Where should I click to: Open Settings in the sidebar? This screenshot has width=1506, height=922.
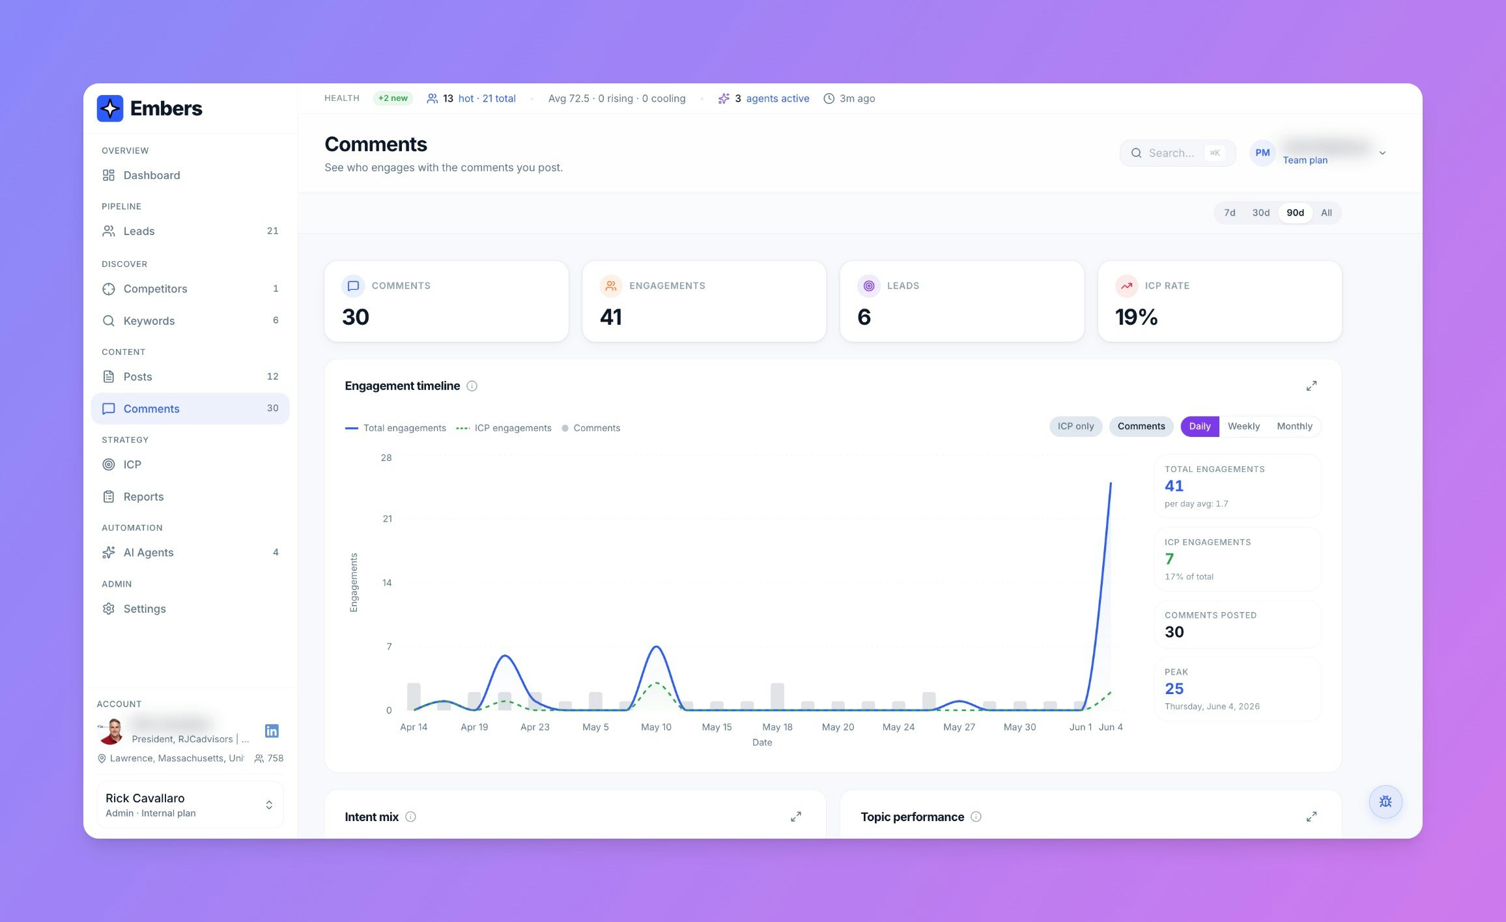(x=190, y=609)
